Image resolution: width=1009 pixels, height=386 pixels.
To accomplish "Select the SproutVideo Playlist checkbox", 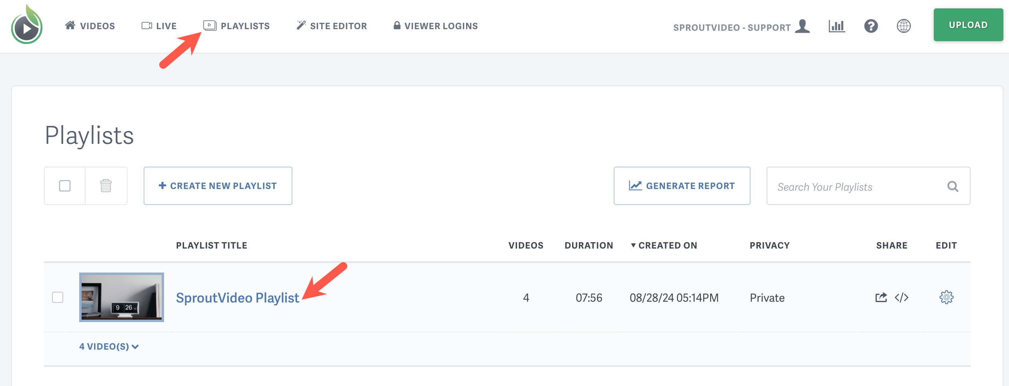I will point(57,297).
